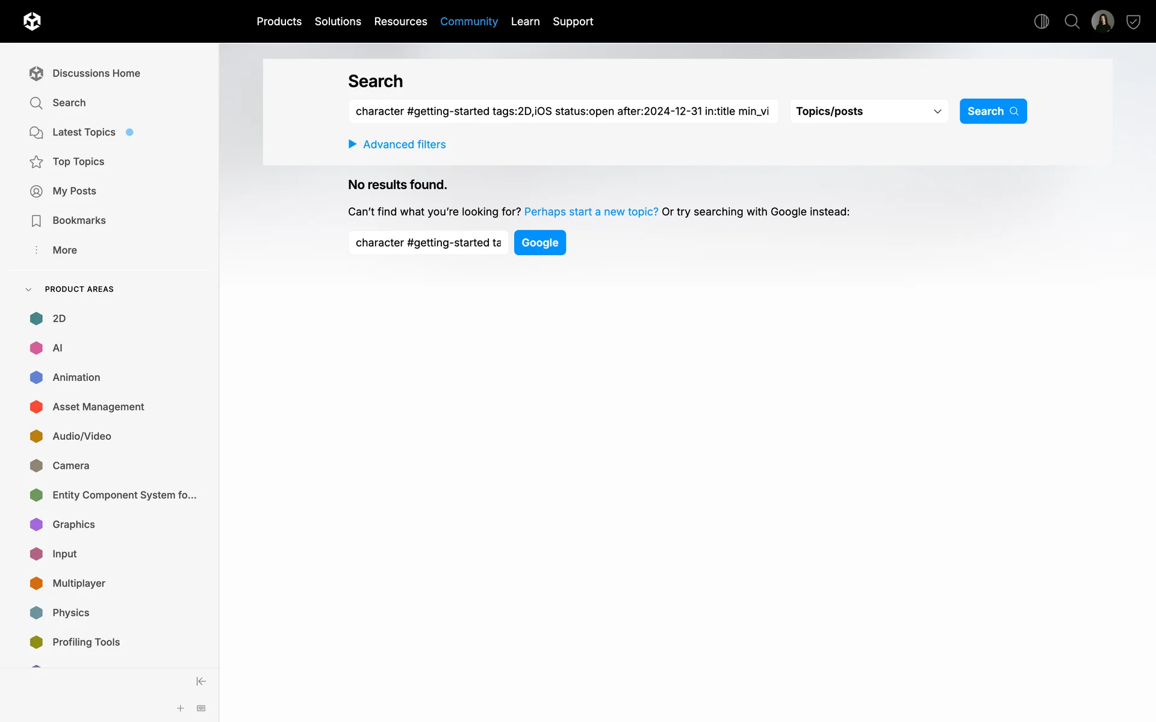Select the Graphics category purple hexagon
Viewport: 1156px width, 722px height.
click(36, 524)
